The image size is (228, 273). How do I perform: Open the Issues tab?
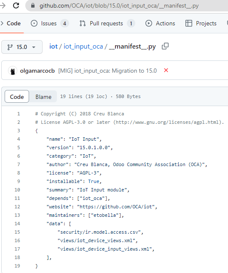50,23
